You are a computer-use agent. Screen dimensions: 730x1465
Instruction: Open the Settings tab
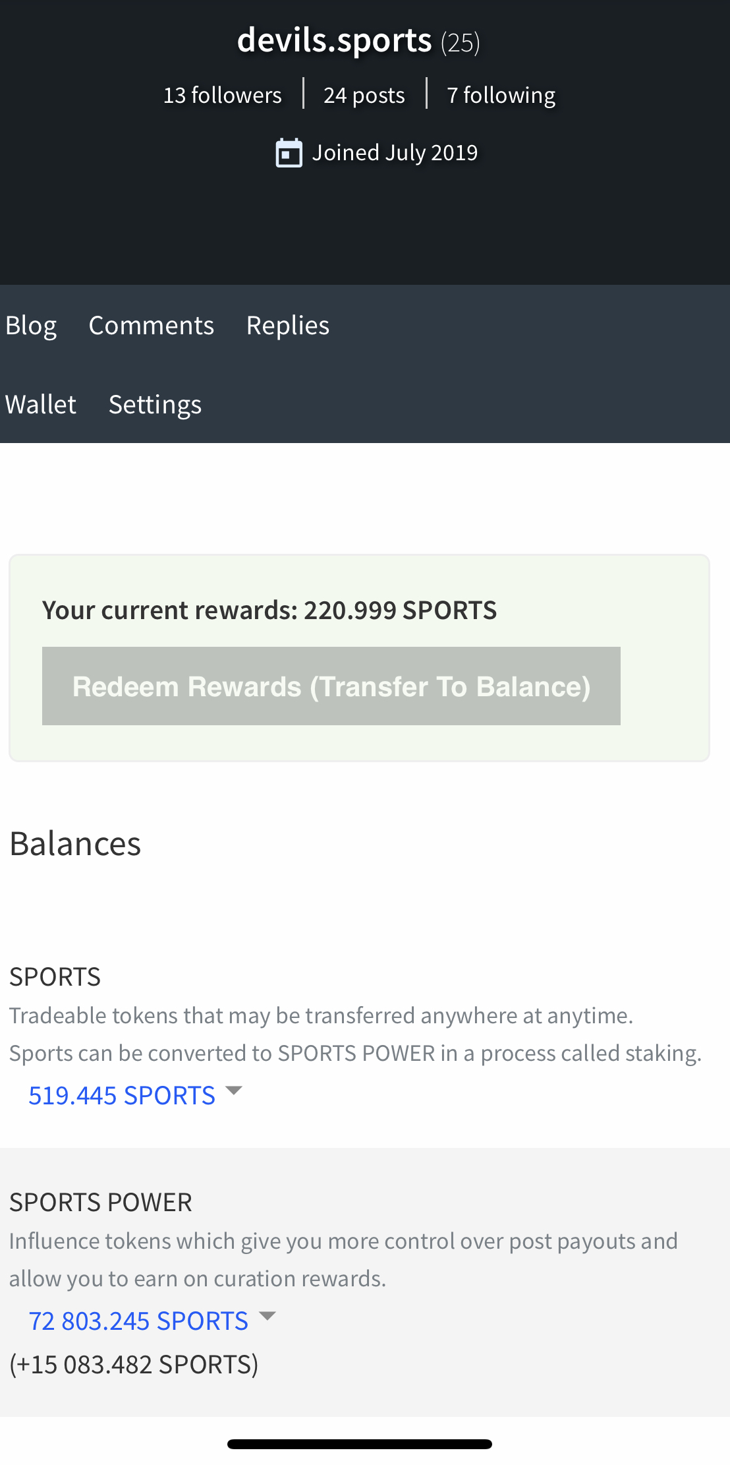[155, 405]
